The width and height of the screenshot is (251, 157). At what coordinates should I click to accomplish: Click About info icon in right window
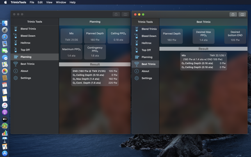coord(137,71)
